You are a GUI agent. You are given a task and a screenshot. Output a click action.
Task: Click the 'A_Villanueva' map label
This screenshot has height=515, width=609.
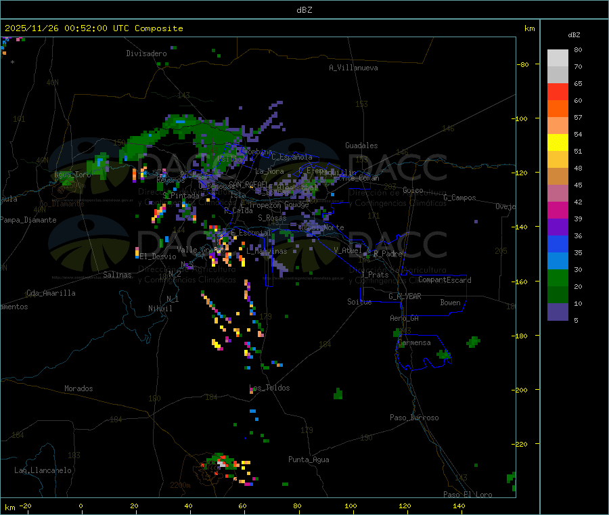click(x=353, y=68)
